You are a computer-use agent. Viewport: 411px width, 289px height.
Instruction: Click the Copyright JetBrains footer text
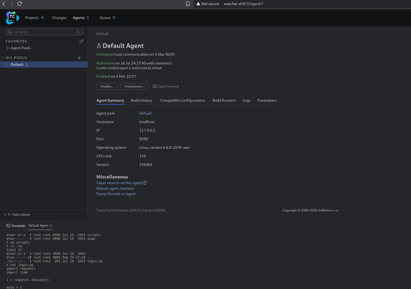(311, 210)
